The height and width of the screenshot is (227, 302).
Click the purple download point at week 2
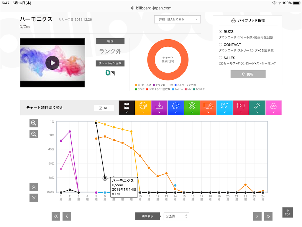pyautogui.click(x=70, y=132)
